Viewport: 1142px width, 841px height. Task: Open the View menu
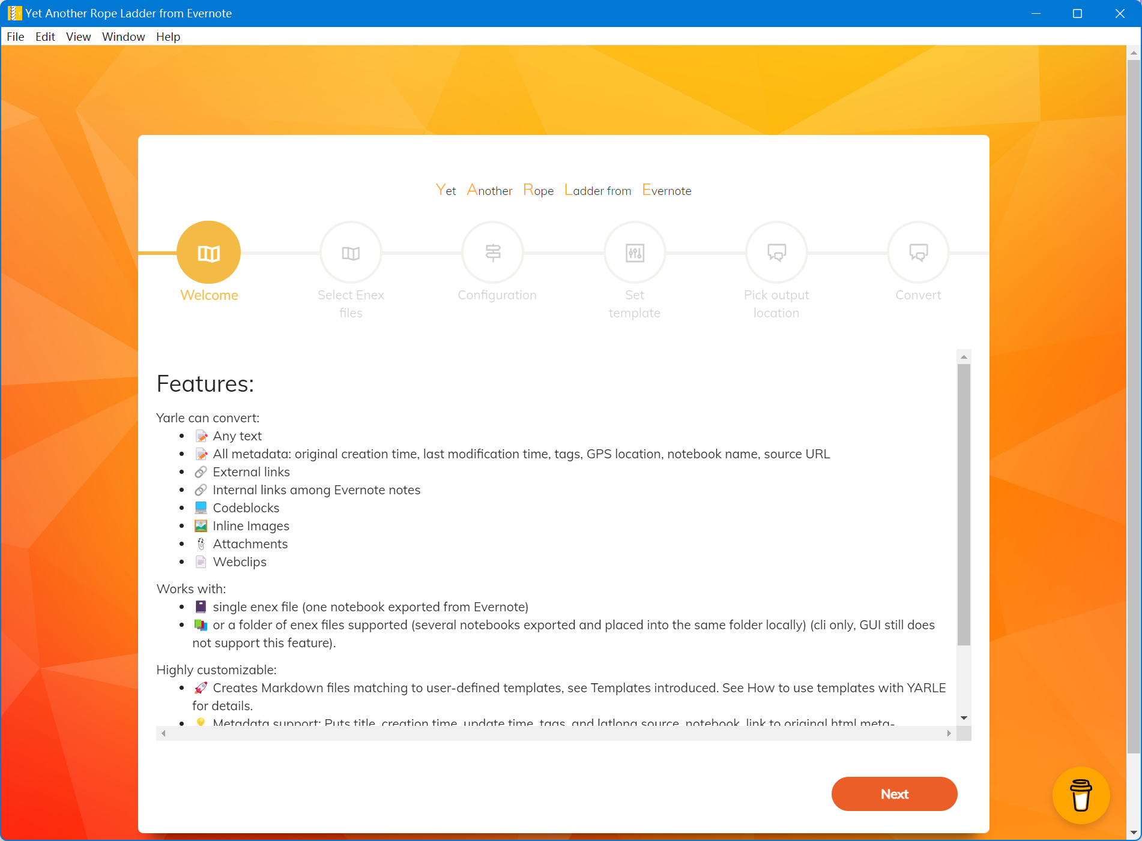pos(79,37)
